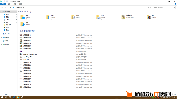Select 家庭组 in the navigation pane

(x=7, y=44)
